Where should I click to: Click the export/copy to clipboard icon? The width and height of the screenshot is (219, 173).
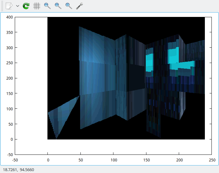click(9, 6)
